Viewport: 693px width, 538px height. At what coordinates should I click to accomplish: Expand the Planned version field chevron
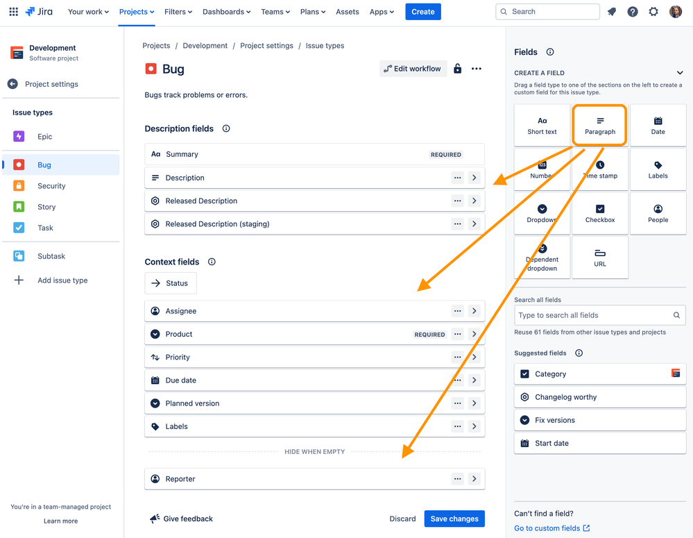474,403
